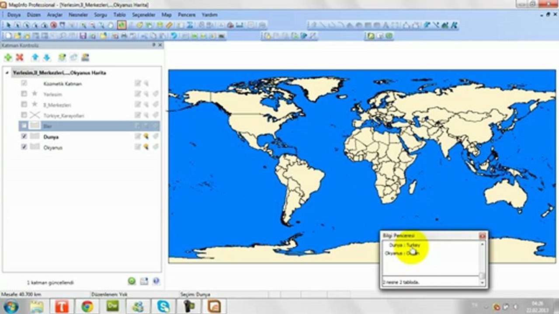Click the Print icon in standard toolbar

(124, 36)
